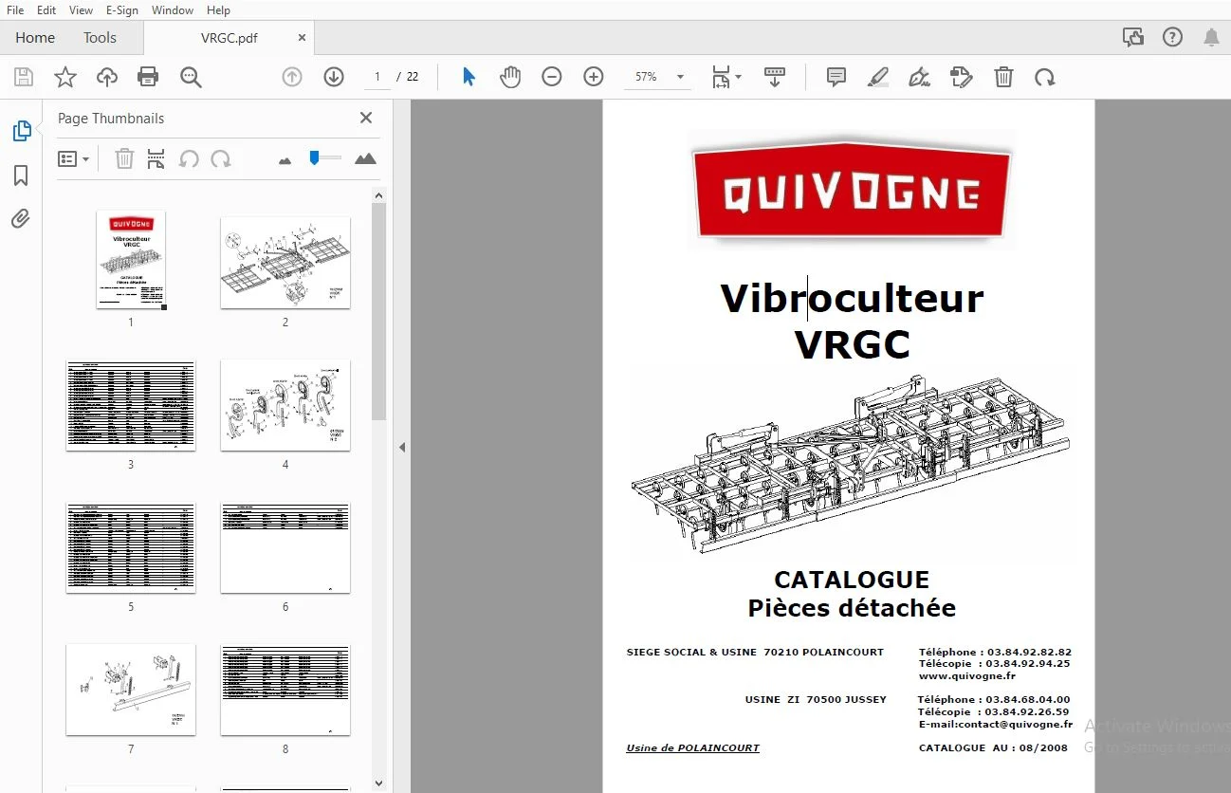Image resolution: width=1231 pixels, height=793 pixels.
Task: Select page 7 thumbnail
Action: coord(131,690)
